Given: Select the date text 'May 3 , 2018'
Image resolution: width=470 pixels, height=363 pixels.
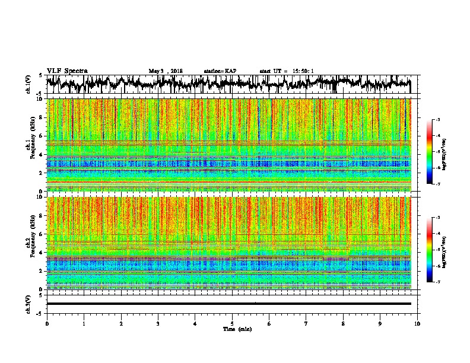Looking at the screenshot, I should pos(166,71).
